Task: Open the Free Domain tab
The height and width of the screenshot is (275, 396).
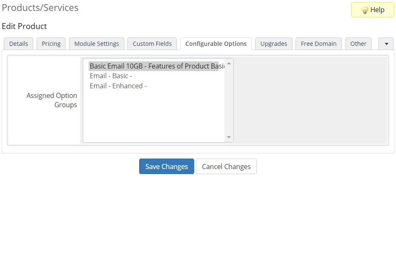Action: pyautogui.click(x=319, y=44)
